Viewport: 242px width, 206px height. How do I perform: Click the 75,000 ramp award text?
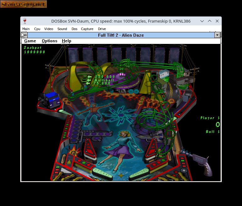(x=102, y=83)
